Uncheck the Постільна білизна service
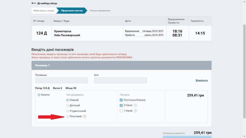 [x=121, y=100]
